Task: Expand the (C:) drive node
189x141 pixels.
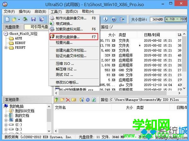Action: coord(6,125)
